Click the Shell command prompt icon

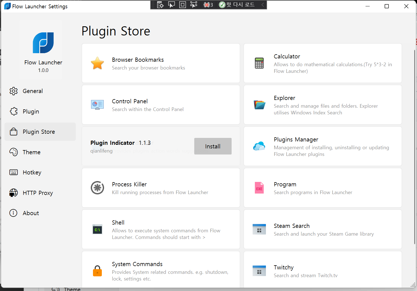pos(97,229)
